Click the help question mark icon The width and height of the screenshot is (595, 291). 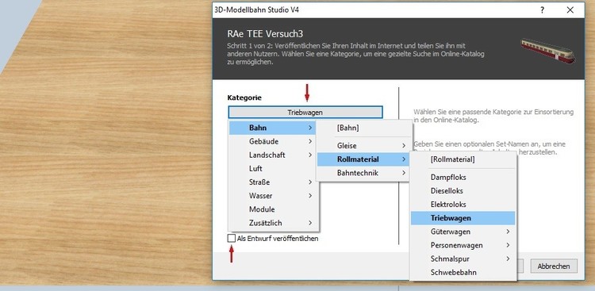tap(543, 10)
